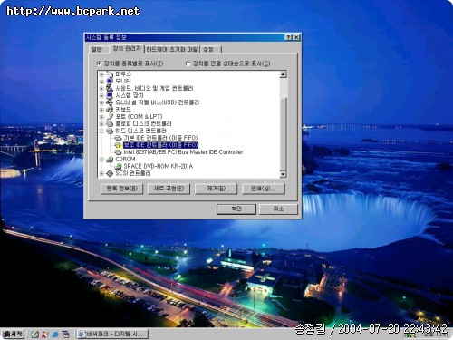
Task: Click the second quick launch icon
Action: click(45, 334)
